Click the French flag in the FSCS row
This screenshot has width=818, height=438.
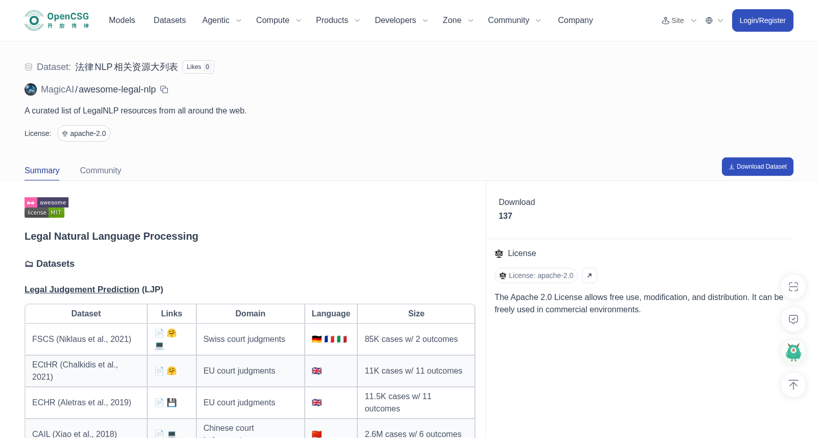(329, 339)
